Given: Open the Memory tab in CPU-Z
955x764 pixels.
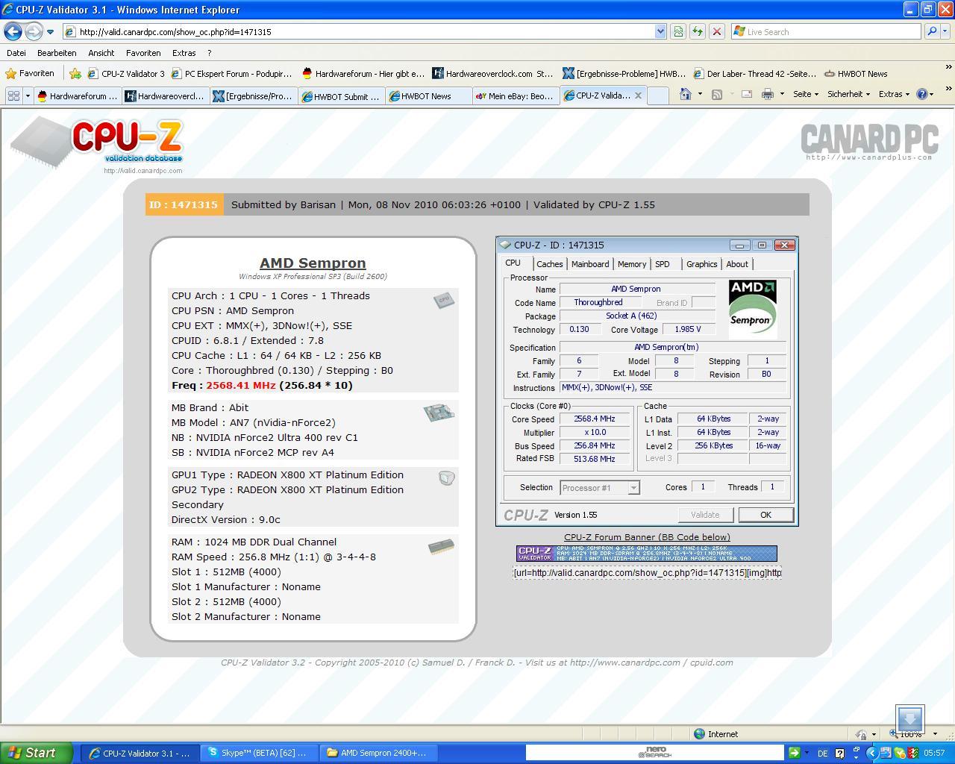Looking at the screenshot, I should click(632, 264).
